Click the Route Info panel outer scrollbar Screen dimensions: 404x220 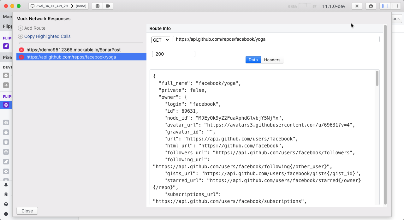click(x=385, y=115)
